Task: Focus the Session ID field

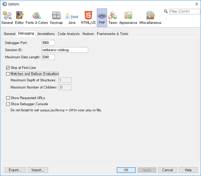Action: tap(65, 50)
